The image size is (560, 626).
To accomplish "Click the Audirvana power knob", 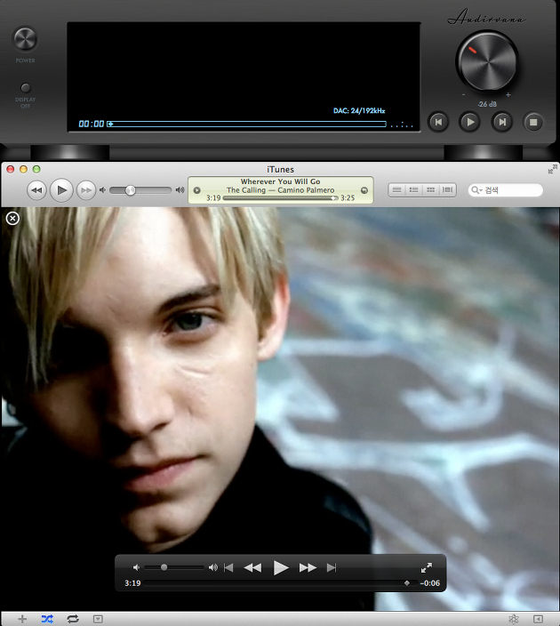I will coord(25,39).
